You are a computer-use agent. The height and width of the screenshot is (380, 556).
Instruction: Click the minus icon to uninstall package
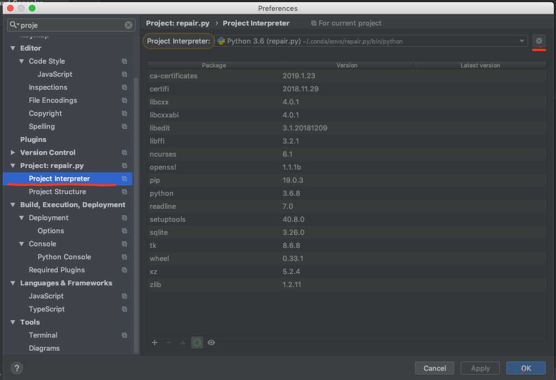tap(169, 342)
